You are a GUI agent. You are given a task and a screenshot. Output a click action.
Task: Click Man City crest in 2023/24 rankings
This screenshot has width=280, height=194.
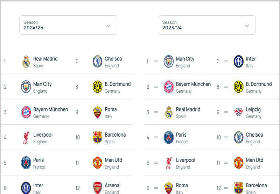pyautogui.click(x=169, y=62)
